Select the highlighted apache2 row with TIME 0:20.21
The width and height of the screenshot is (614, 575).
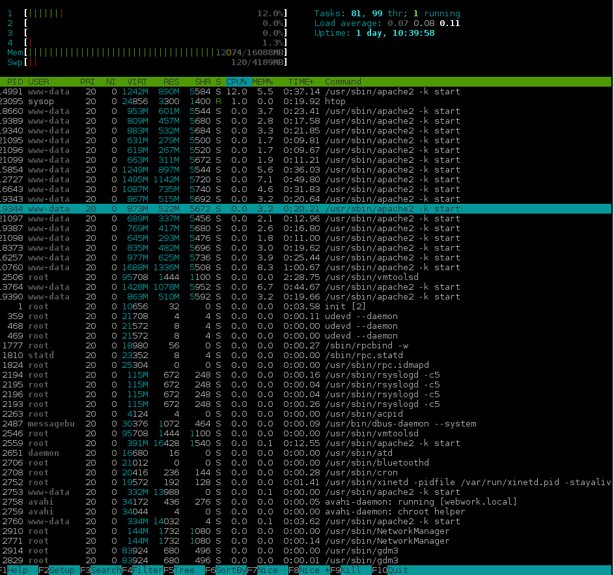coord(305,209)
